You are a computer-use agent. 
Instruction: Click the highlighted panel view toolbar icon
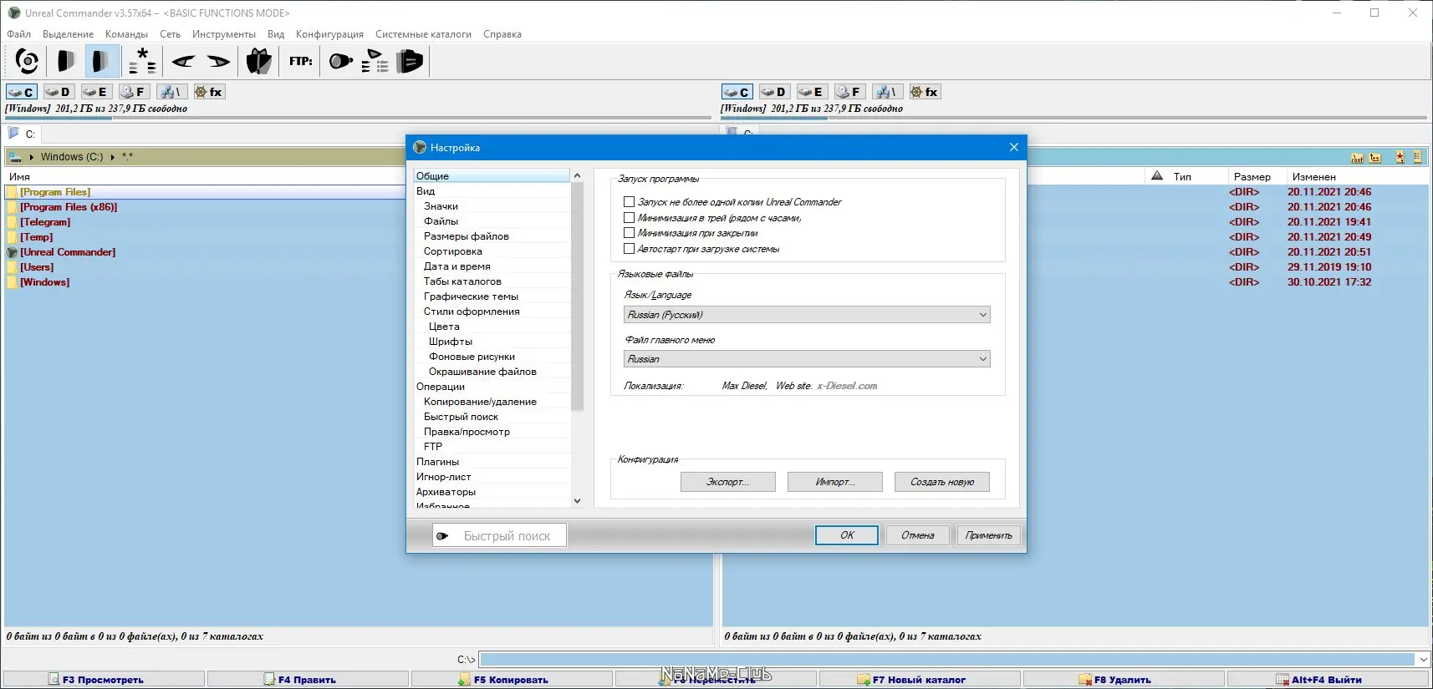pos(101,61)
